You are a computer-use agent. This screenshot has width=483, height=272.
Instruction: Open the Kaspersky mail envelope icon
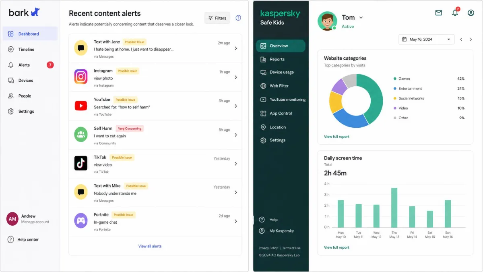[439, 13]
